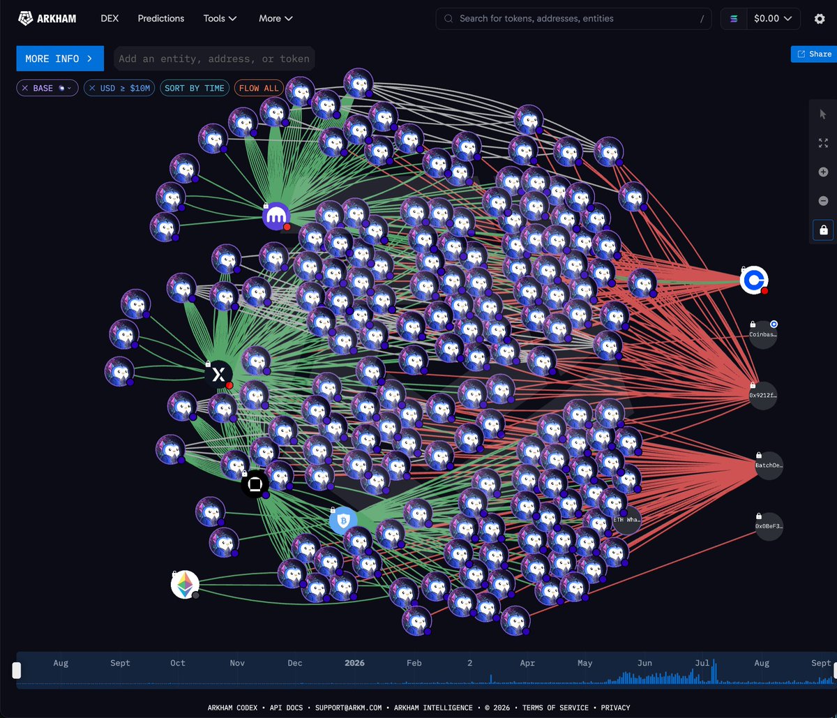
Task: Click the USD ≥ $10M filter label
Action: [x=125, y=89]
